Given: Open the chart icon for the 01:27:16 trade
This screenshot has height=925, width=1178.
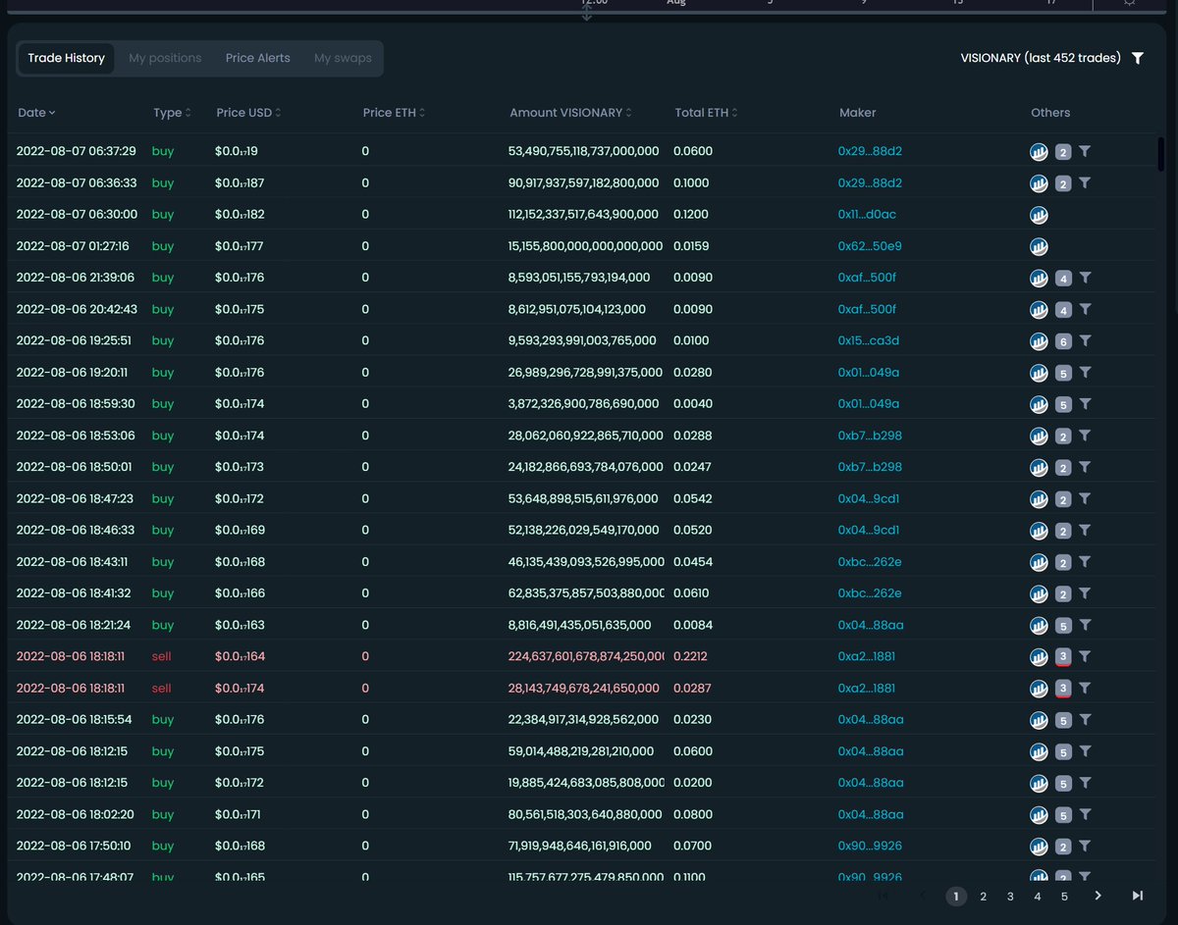Looking at the screenshot, I should coord(1039,246).
